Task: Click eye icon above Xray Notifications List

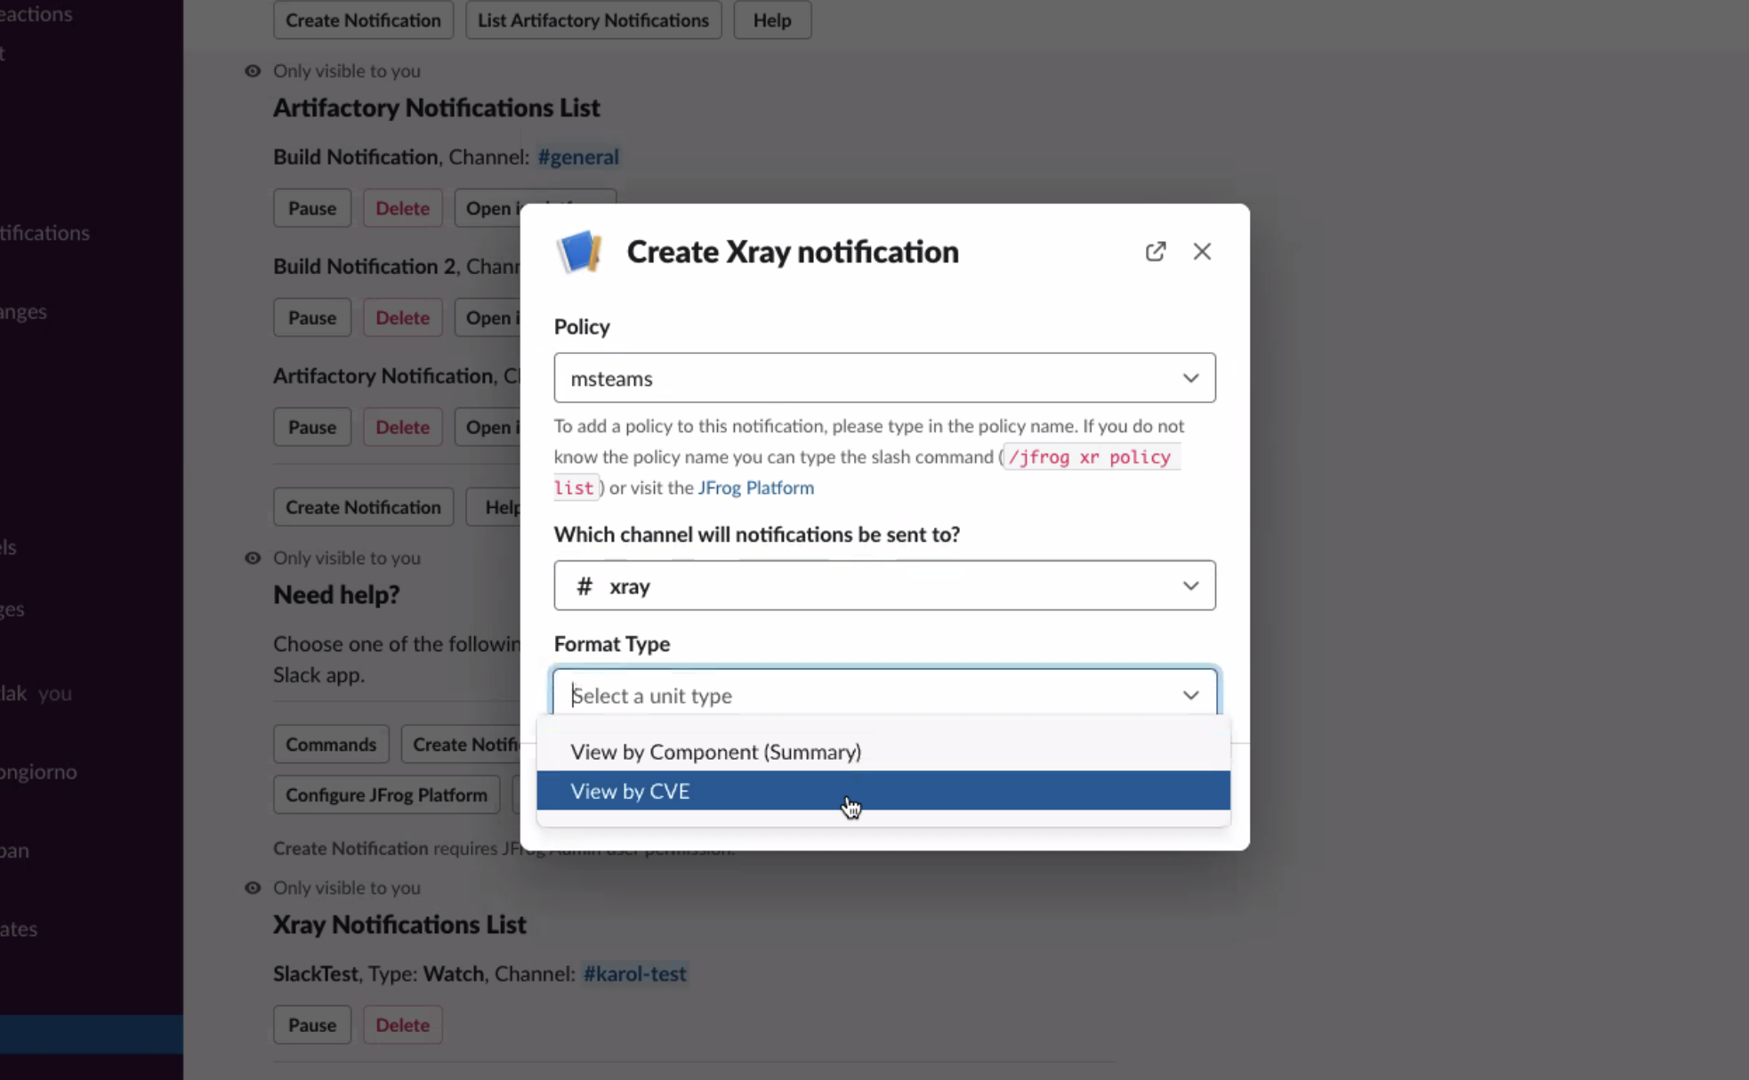Action: [x=253, y=888]
